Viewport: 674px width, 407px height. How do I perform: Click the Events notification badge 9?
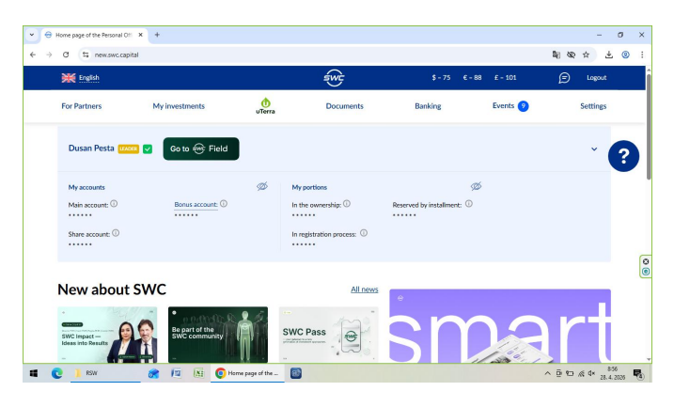tap(523, 105)
